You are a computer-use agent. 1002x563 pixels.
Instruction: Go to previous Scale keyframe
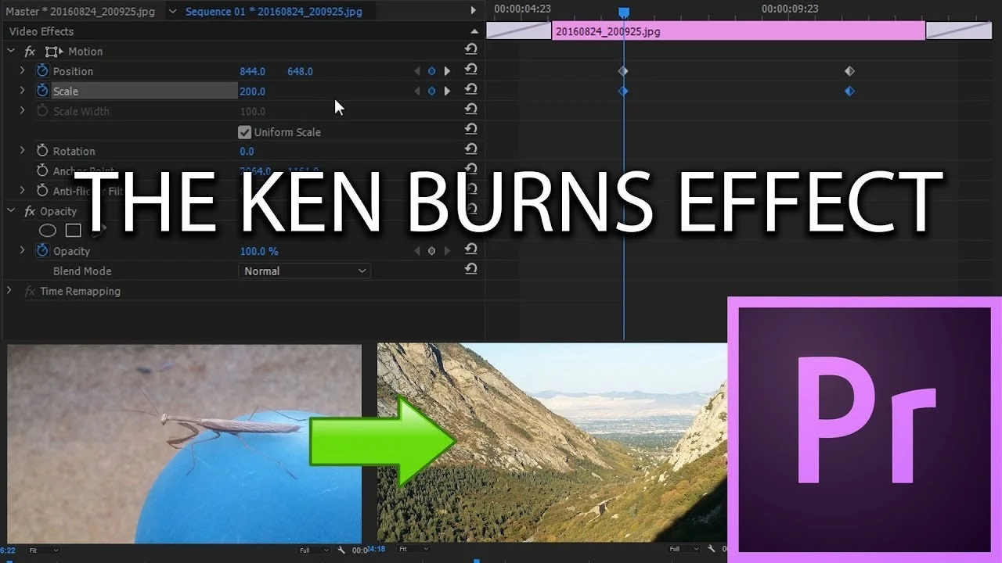coord(417,91)
